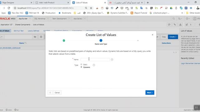Close the Create List of Values dialog
200x112 pixels.
[x=152, y=35]
